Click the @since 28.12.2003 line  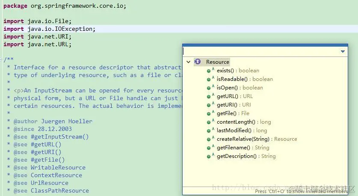[x=42, y=129]
